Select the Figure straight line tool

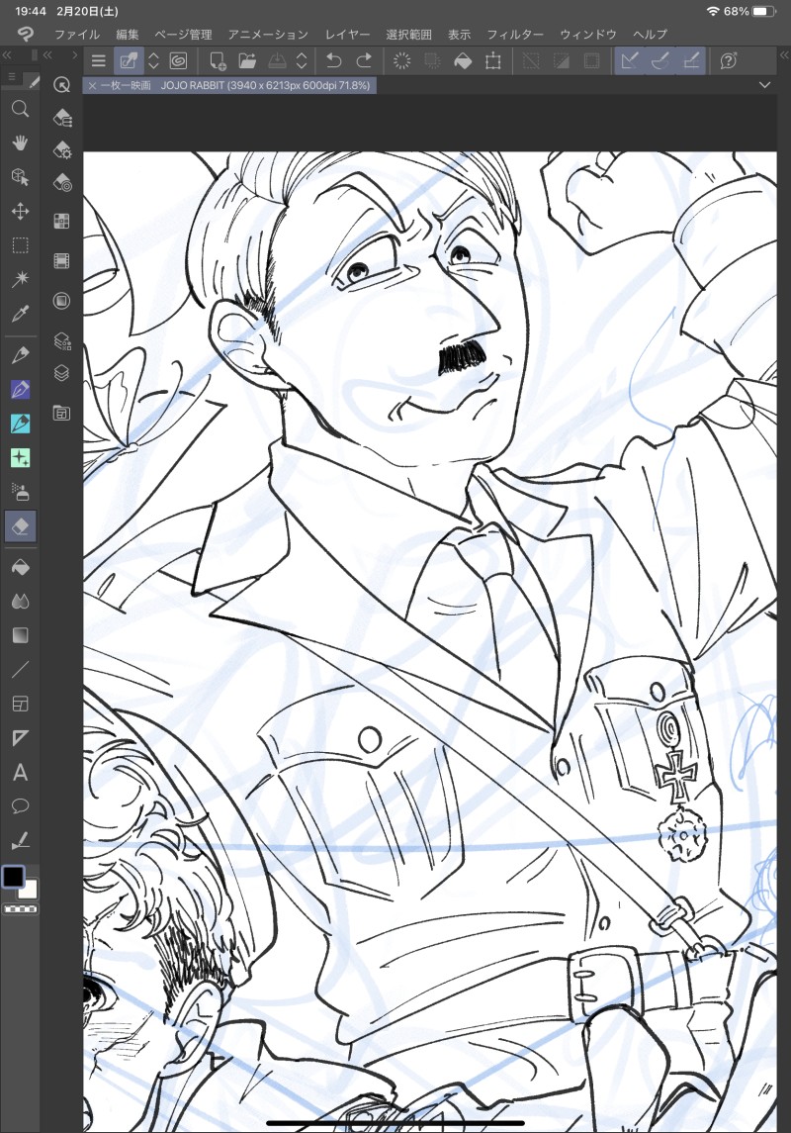(x=20, y=670)
